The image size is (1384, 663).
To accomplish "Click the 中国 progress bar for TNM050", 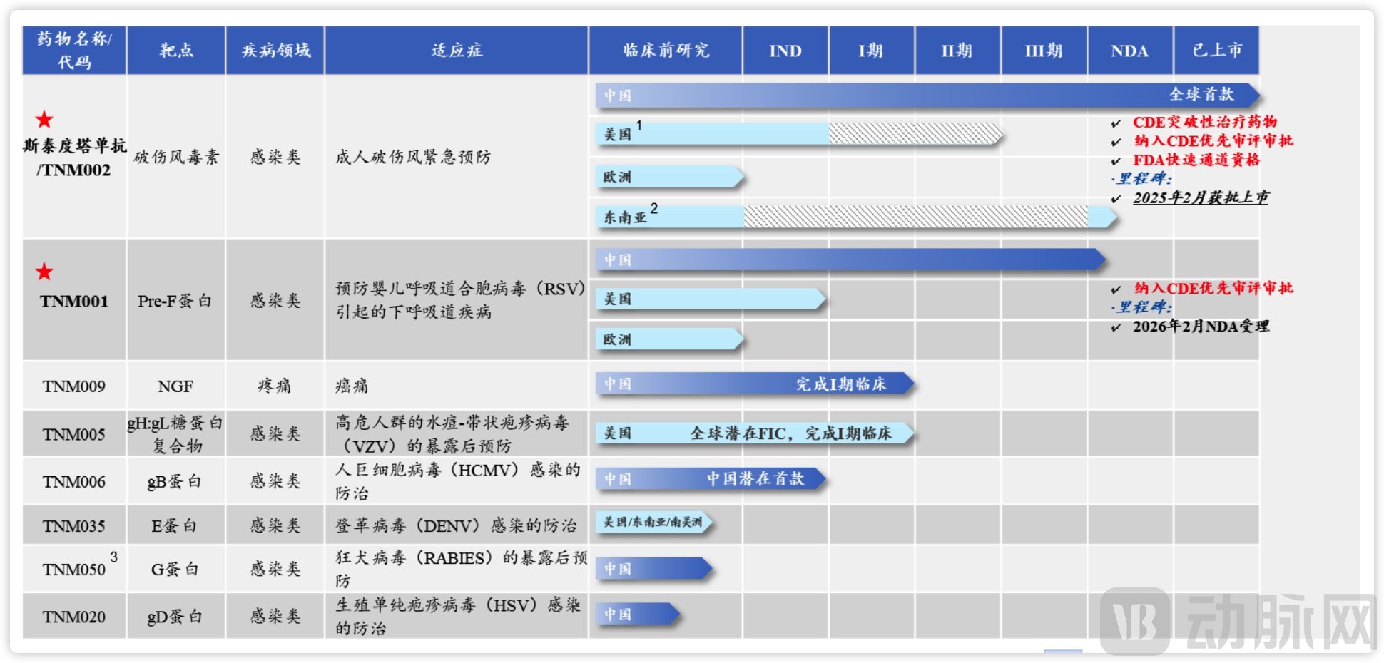I will [x=654, y=568].
